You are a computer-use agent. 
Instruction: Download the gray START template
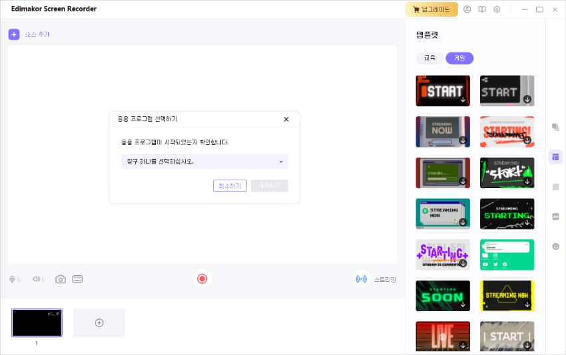(x=527, y=100)
